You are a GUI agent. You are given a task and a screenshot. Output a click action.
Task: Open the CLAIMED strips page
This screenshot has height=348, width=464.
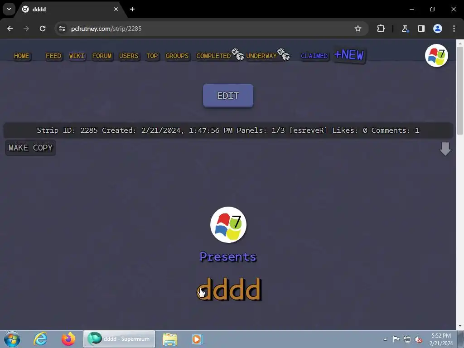(x=314, y=56)
